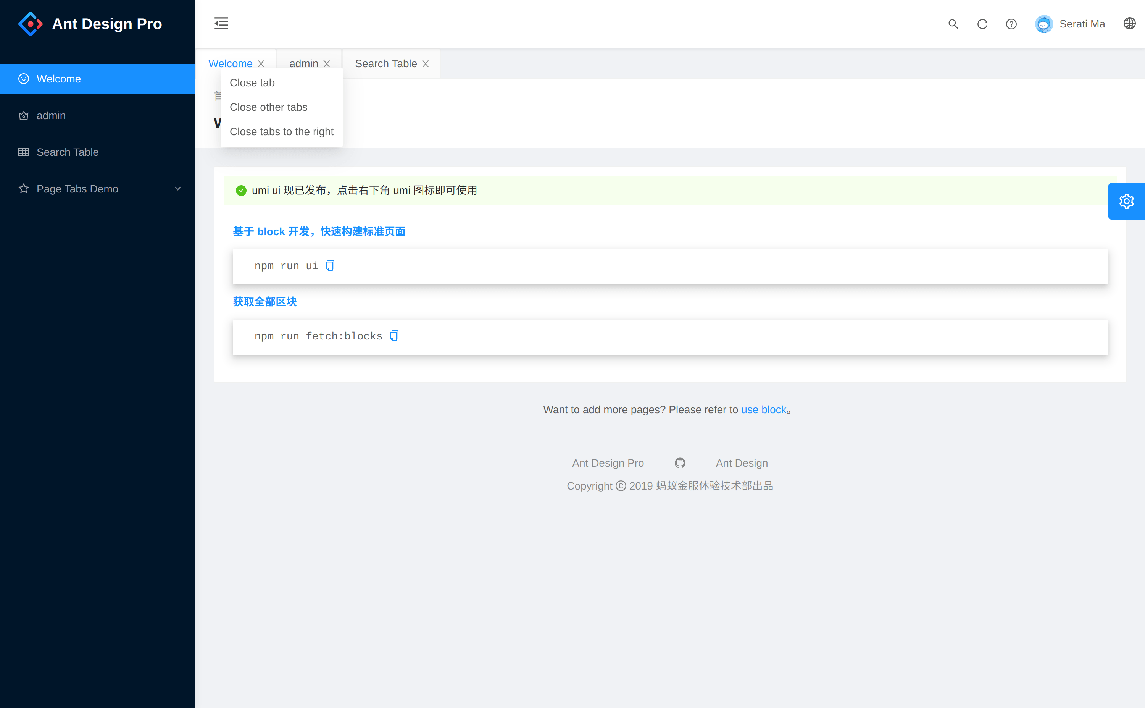This screenshot has height=708, width=1145.
Task: Close the Search Table tab
Action: pyautogui.click(x=425, y=64)
